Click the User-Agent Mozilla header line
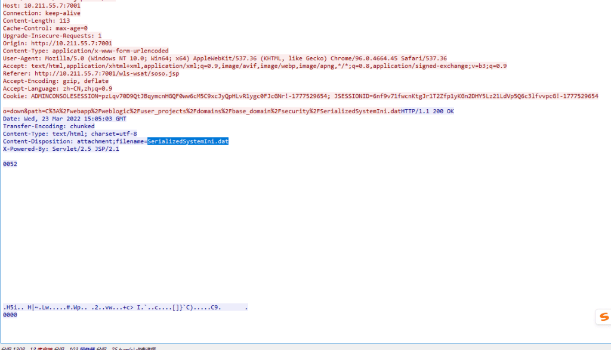 tap(224, 58)
